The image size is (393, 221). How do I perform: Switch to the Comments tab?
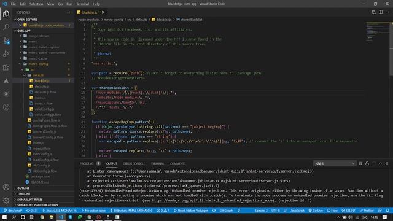177,163
